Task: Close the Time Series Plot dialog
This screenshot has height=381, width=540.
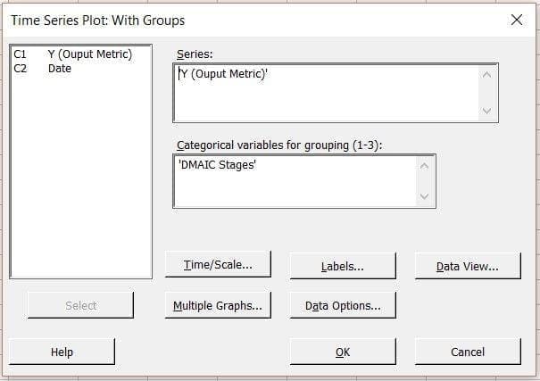Action: (516, 20)
